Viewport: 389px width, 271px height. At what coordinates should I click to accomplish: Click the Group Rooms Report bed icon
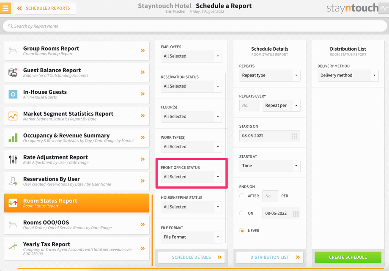click(13, 51)
